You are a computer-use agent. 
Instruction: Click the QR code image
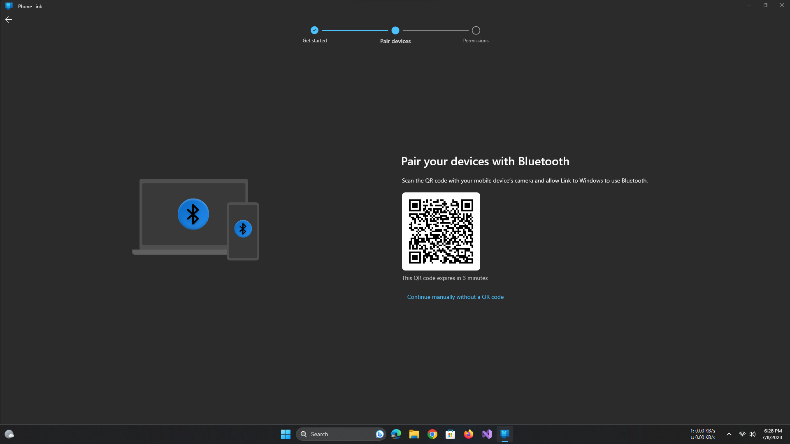click(441, 231)
